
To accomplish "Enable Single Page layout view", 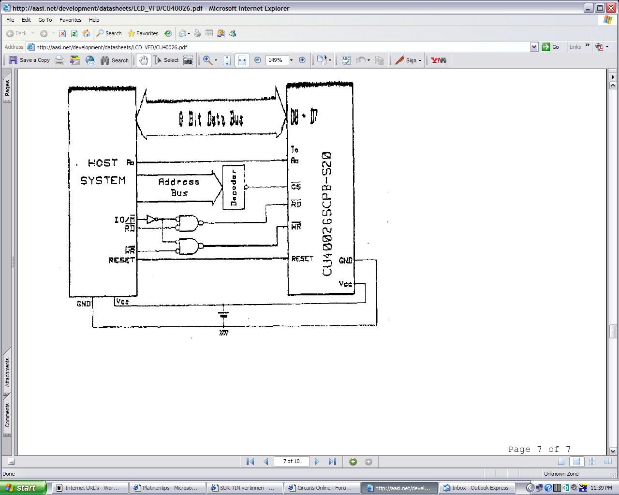I will [561, 462].
